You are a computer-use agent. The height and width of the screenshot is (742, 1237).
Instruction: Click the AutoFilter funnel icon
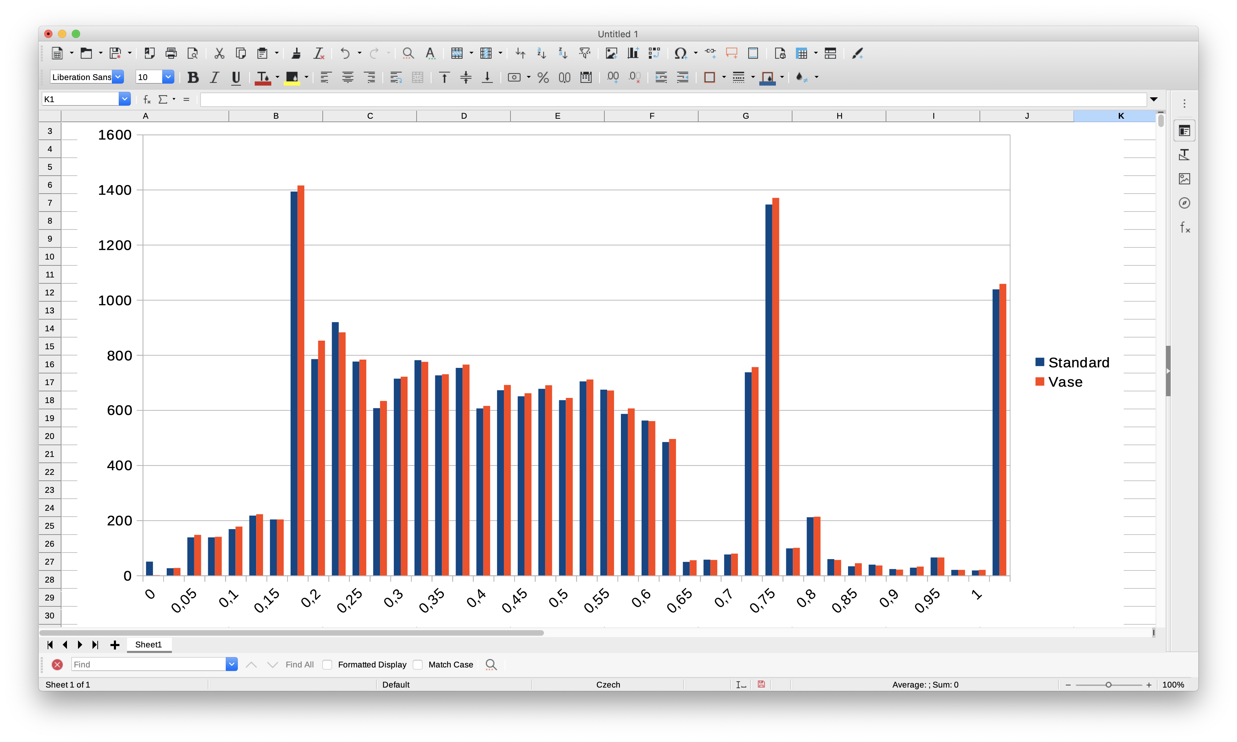584,53
